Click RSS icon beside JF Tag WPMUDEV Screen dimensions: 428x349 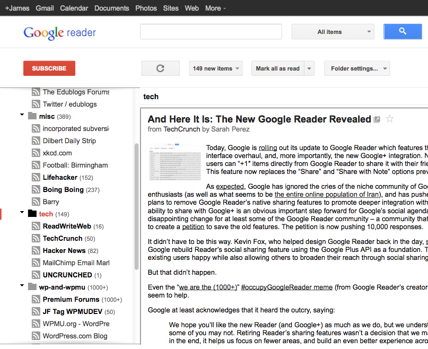pyautogui.click(x=36, y=311)
